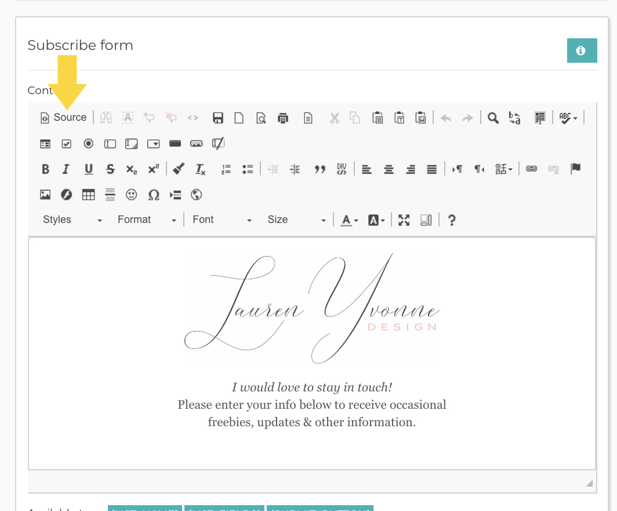Insert an image into content
617x511 pixels.
45,195
